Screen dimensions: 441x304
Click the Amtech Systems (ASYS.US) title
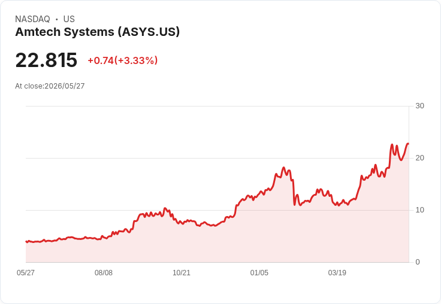click(97, 32)
